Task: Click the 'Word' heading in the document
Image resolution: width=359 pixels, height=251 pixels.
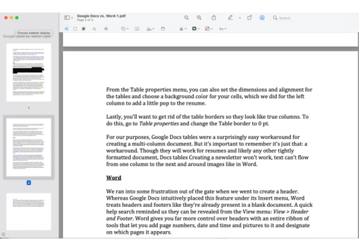Action: (x=114, y=177)
